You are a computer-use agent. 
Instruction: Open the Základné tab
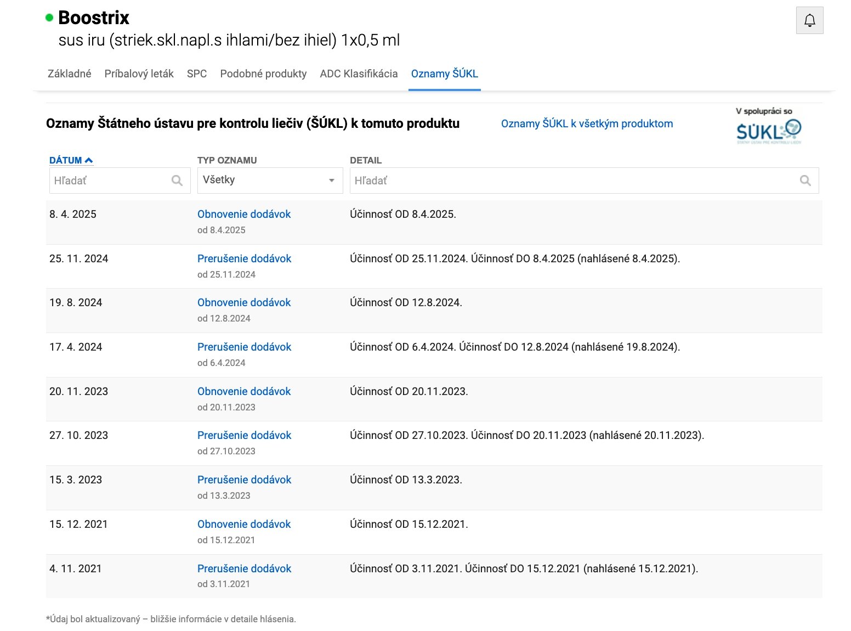[70, 74]
